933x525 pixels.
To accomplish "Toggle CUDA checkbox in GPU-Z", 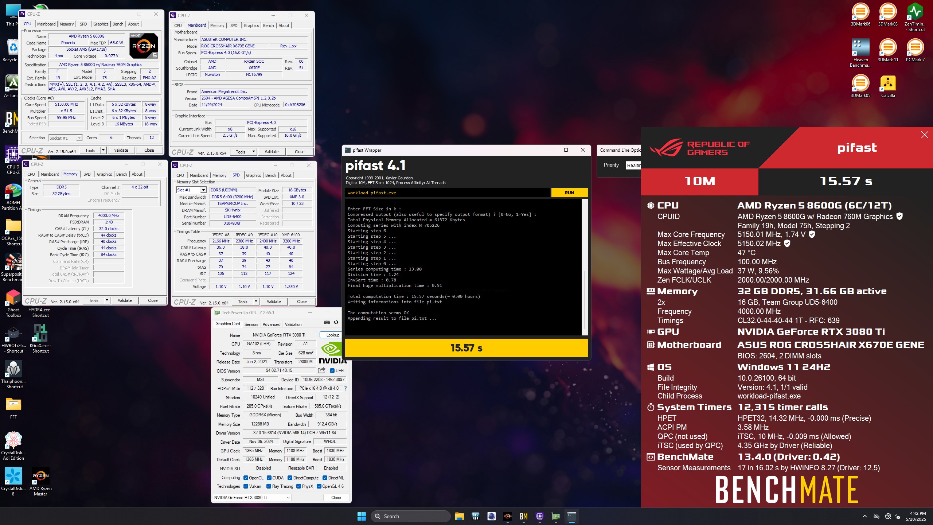I will point(269,478).
